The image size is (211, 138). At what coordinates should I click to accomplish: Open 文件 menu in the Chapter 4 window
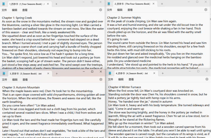coord(111,79)
